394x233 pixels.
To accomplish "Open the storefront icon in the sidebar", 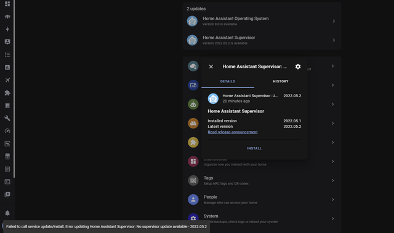I will tap(7, 156).
